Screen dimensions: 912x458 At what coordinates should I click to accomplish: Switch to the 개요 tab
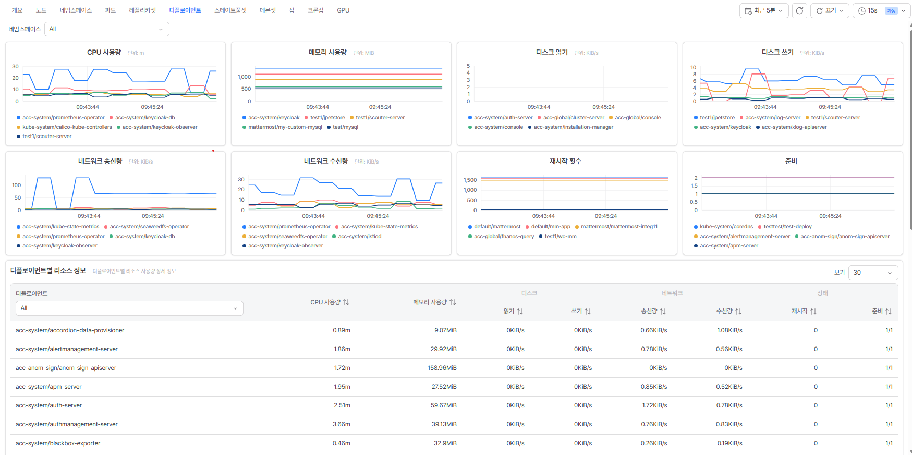[17, 10]
